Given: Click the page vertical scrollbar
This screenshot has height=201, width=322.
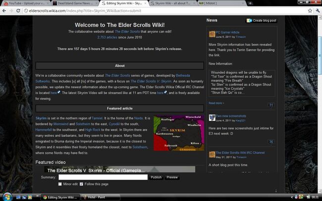Looking at the screenshot, I should coord(320,55).
